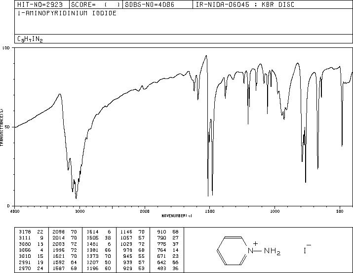This screenshot has height=273, width=353.
Task: Click transmittance 50 beside peak 1207
Action: [108, 262]
